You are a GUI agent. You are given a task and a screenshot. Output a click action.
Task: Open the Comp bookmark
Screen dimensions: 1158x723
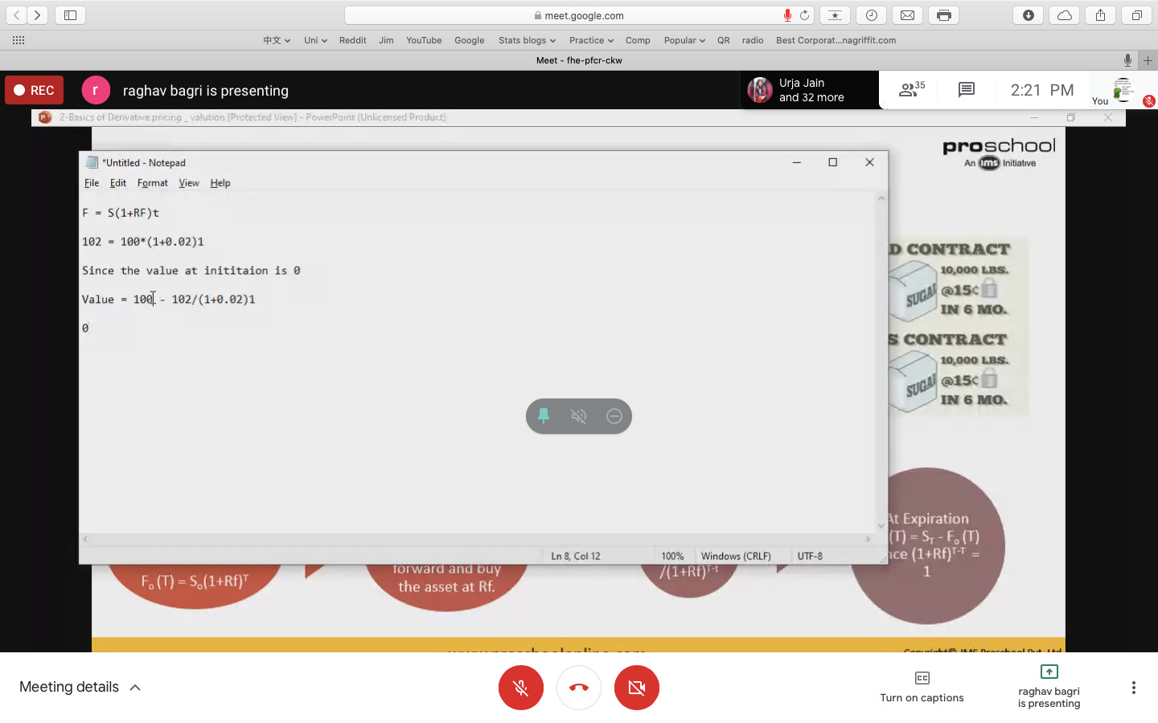[638, 40]
